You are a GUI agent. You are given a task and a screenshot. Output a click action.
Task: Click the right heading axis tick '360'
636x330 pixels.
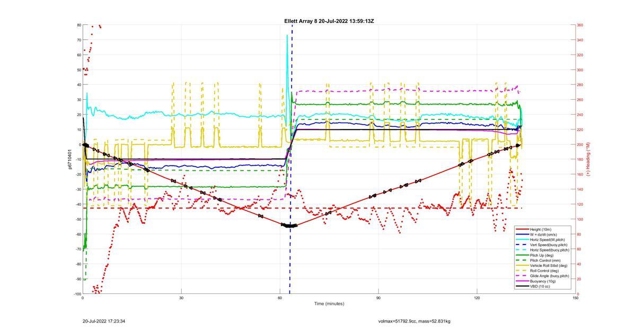(x=580, y=25)
